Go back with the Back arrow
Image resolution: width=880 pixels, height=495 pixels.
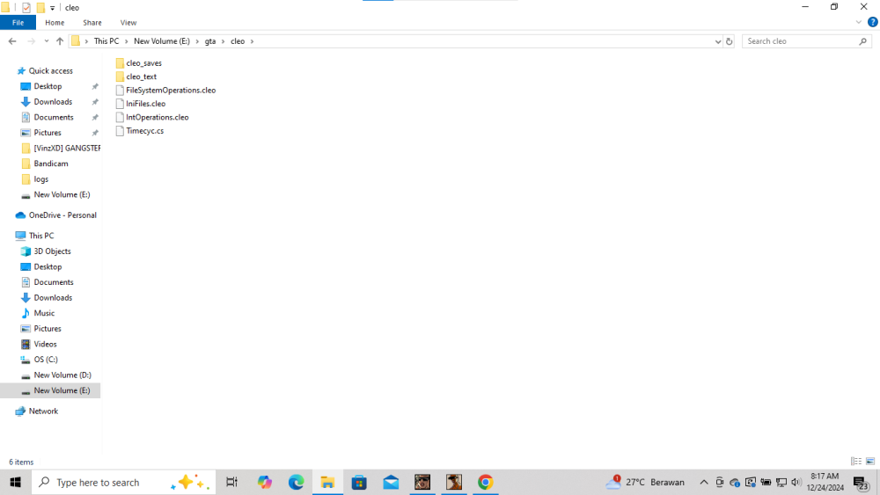point(12,41)
